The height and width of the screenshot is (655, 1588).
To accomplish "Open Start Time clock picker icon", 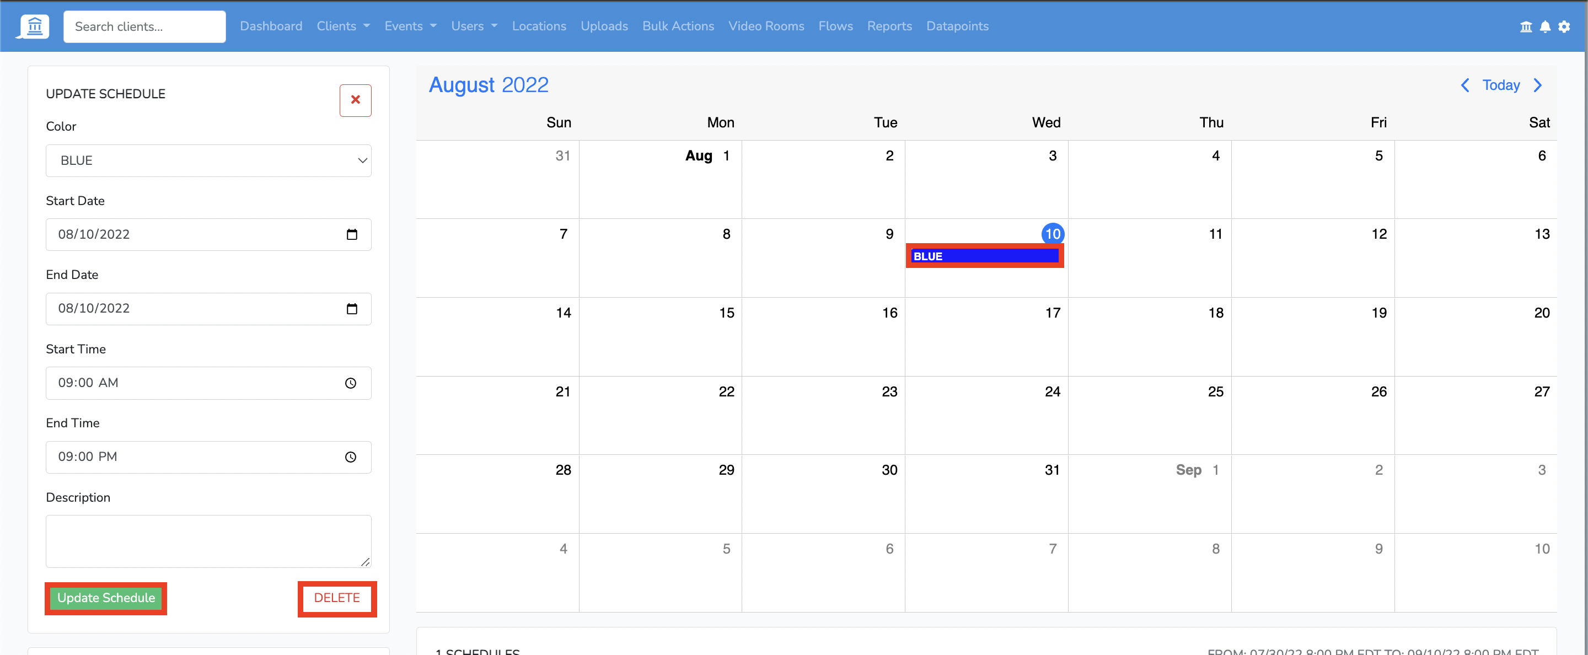I will click(350, 383).
